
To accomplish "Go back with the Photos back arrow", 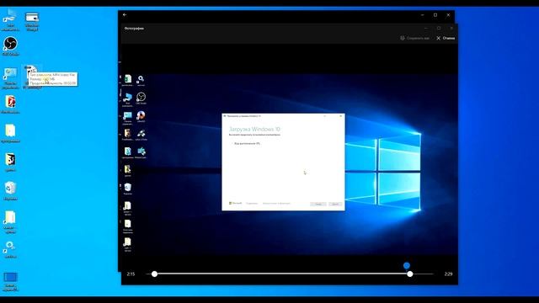I will coord(125,15).
